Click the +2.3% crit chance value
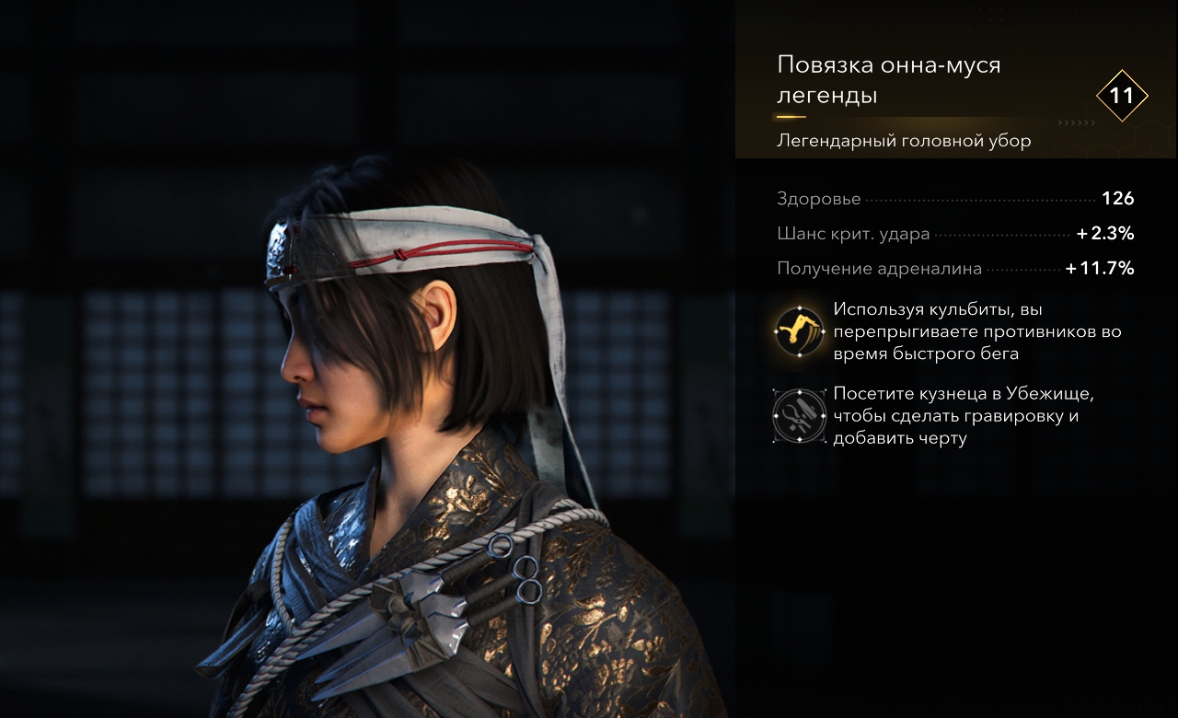This screenshot has height=718, width=1178. click(x=1105, y=234)
